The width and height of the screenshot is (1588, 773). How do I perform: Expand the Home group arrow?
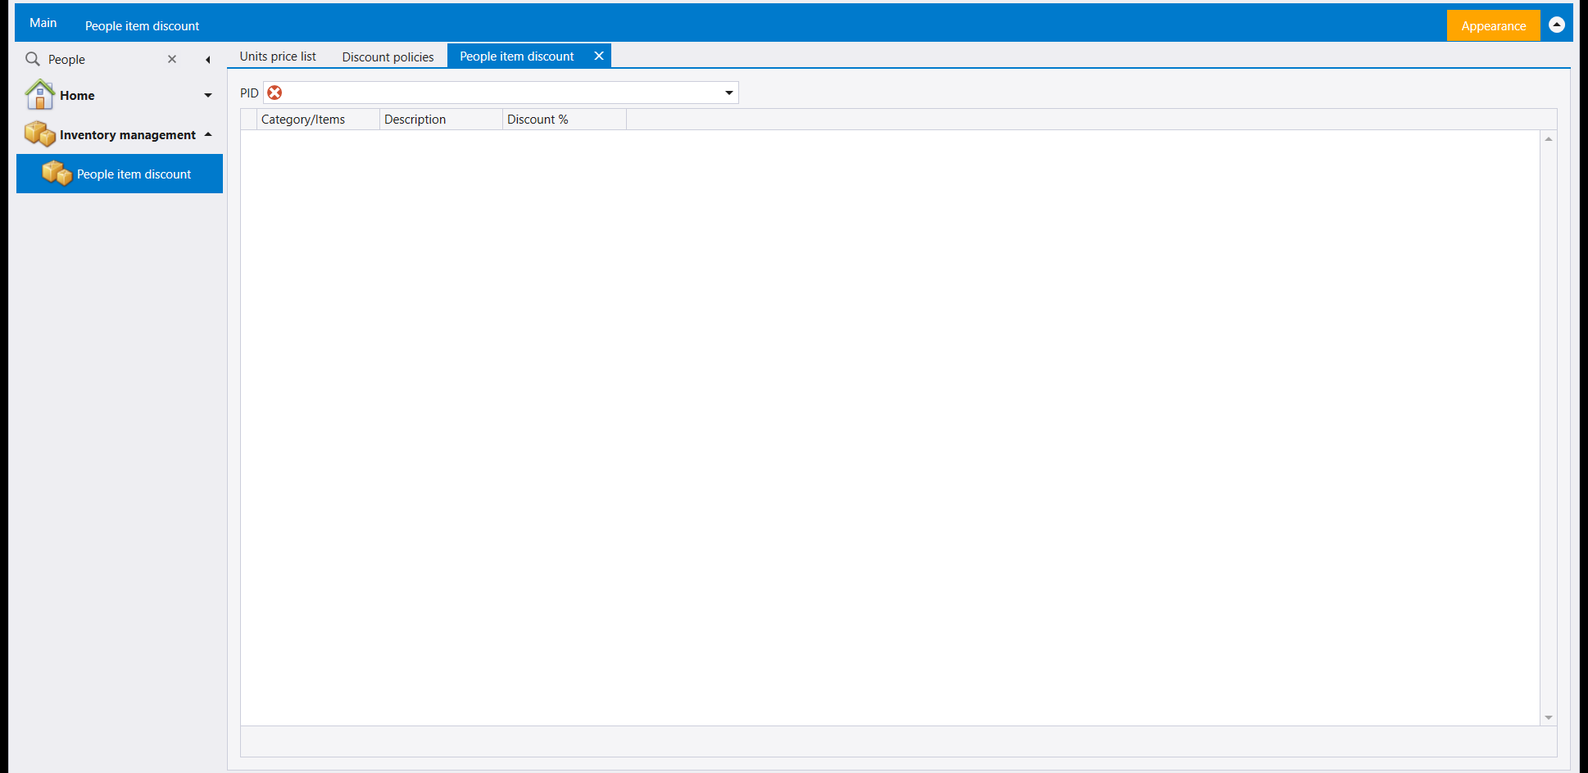click(208, 96)
